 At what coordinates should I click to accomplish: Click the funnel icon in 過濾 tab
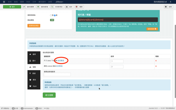(x=30, y=73)
